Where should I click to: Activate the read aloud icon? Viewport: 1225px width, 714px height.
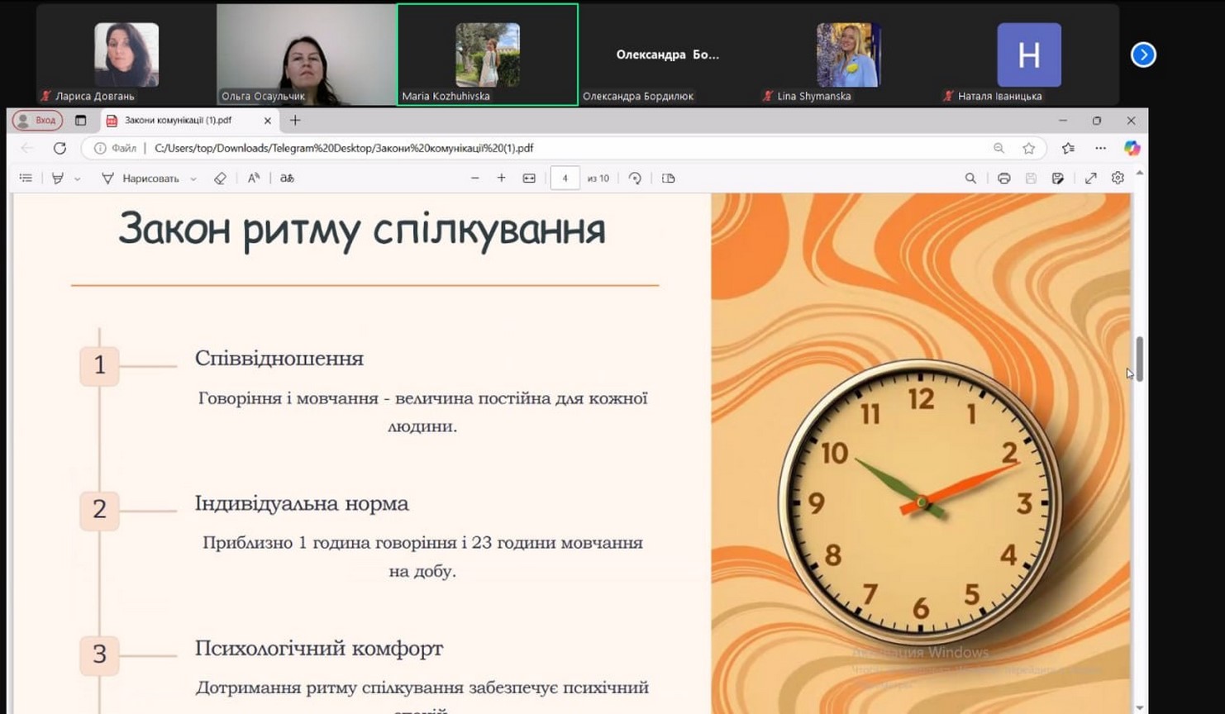point(254,178)
